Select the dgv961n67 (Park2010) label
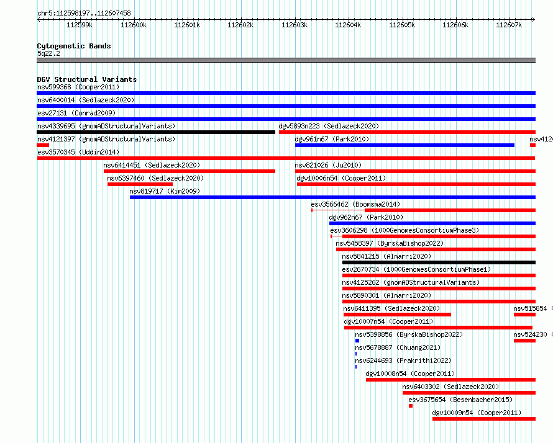Viewport: 553px width, 443px height. (x=332, y=139)
